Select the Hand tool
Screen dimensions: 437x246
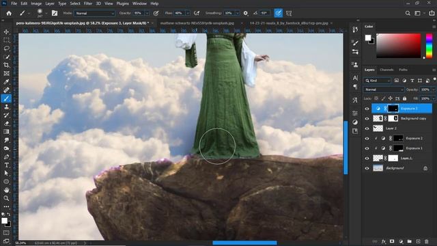click(6, 190)
